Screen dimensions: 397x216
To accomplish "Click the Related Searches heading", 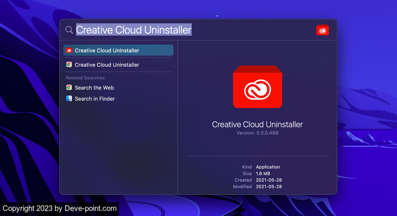I will click(x=85, y=78).
